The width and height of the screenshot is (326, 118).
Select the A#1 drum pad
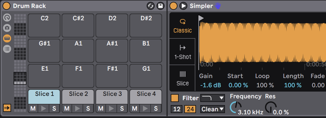click(x=112, y=51)
